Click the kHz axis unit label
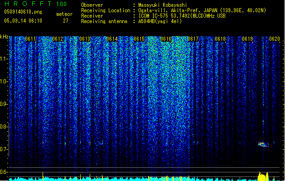The image size is (285, 181). click(x=4, y=37)
